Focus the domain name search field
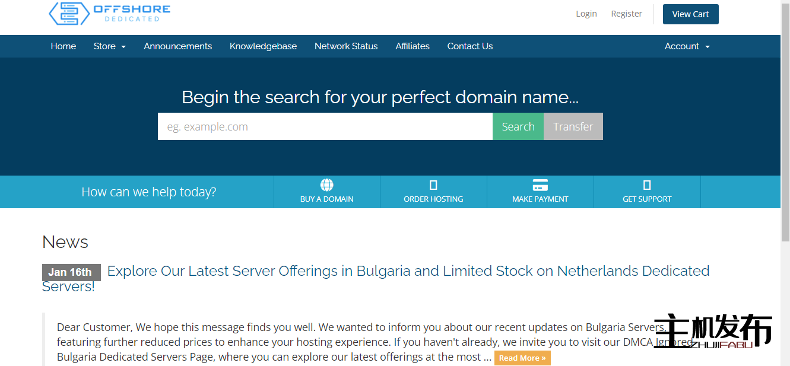 (325, 126)
